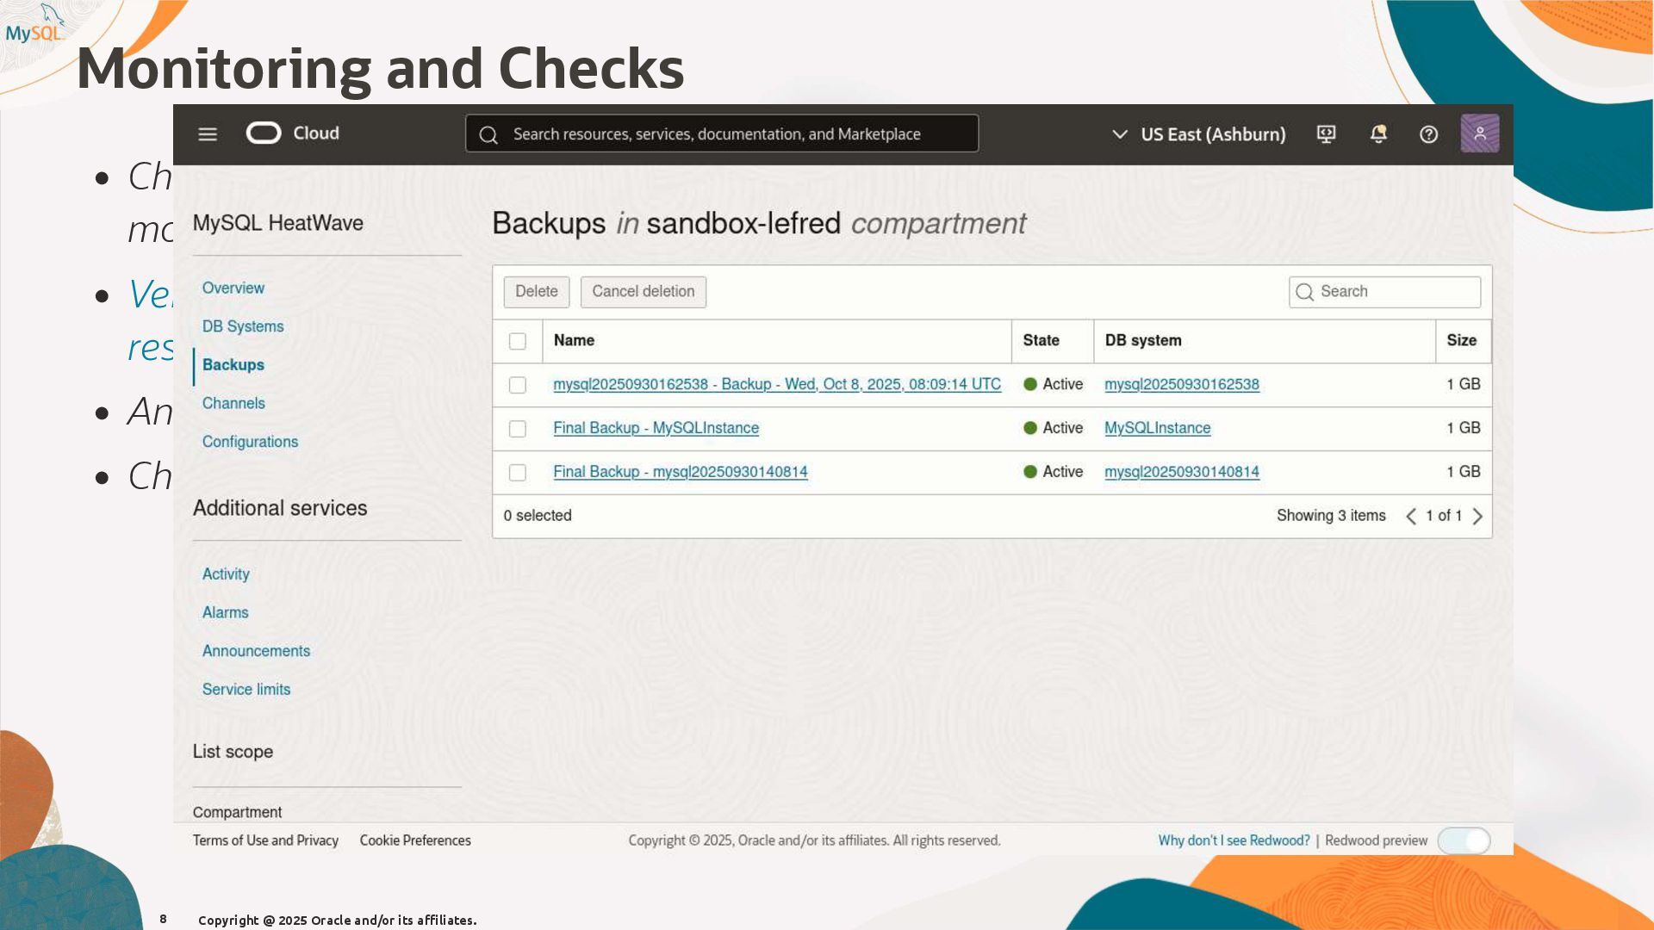
Task: Open the hamburger navigation menu
Action: tap(208, 134)
